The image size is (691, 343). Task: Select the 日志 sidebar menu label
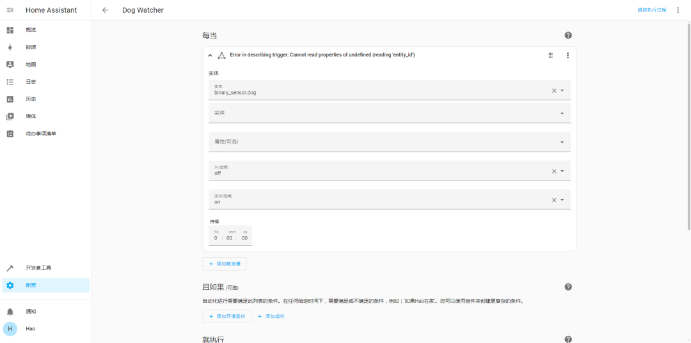tap(31, 81)
